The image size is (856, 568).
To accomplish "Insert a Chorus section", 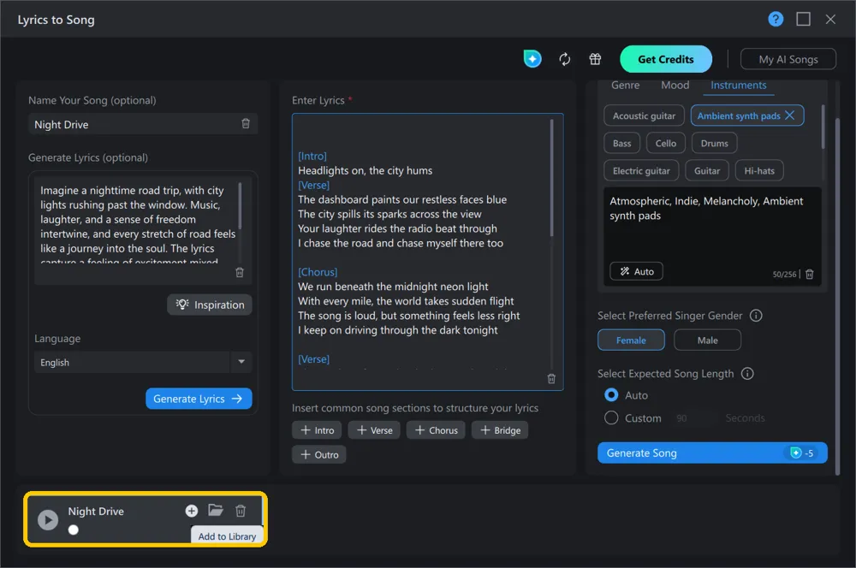I will (x=436, y=430).
